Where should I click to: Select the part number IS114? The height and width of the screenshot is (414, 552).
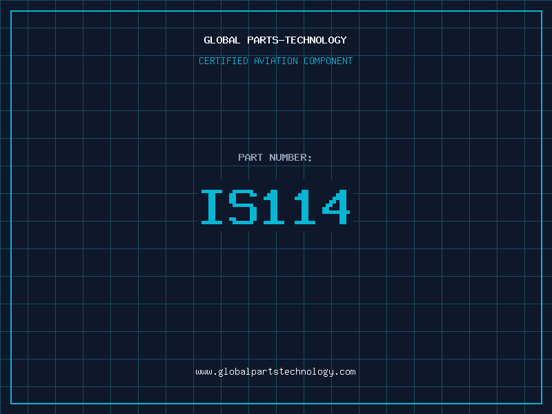[275, 206]
